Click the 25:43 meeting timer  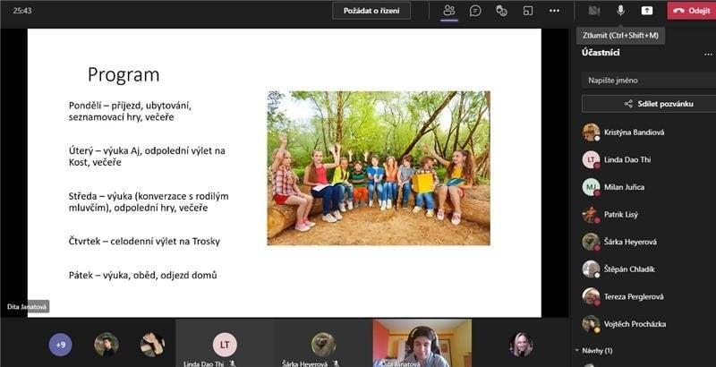21,10
